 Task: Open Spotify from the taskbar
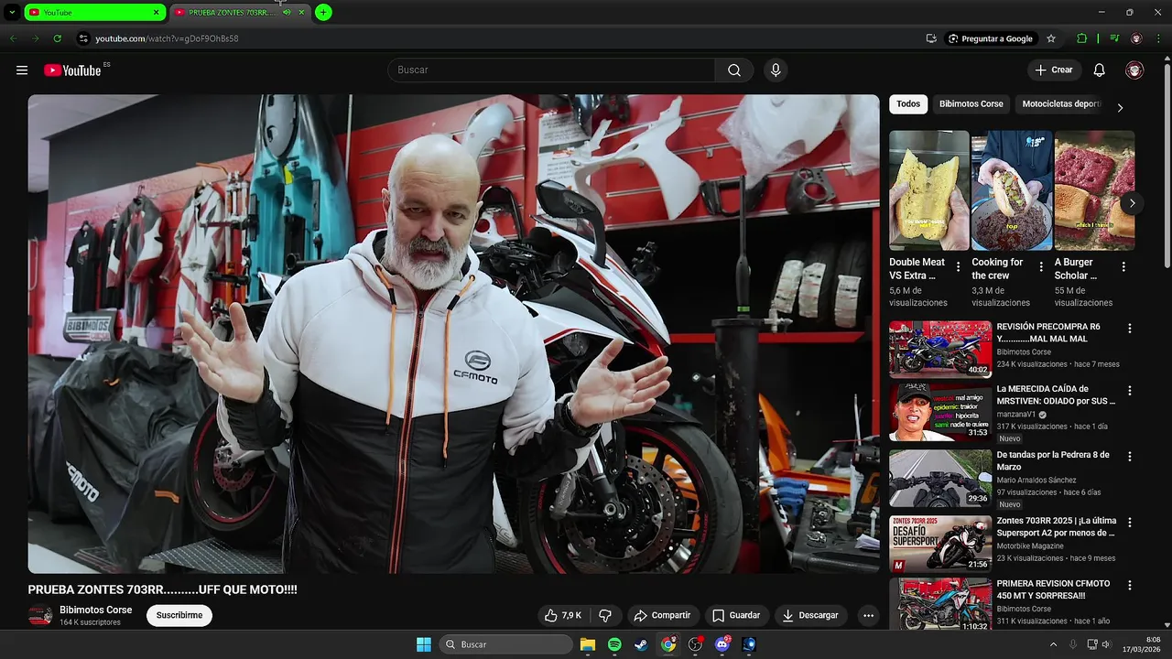[614, 644]
